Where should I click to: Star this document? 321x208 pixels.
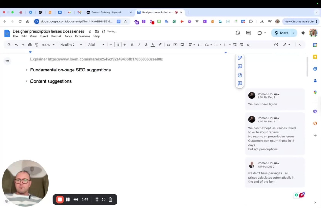(90, 31)
